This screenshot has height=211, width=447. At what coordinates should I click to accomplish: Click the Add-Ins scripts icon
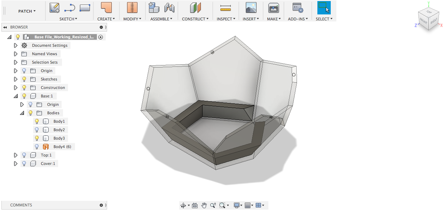(298, 7)
